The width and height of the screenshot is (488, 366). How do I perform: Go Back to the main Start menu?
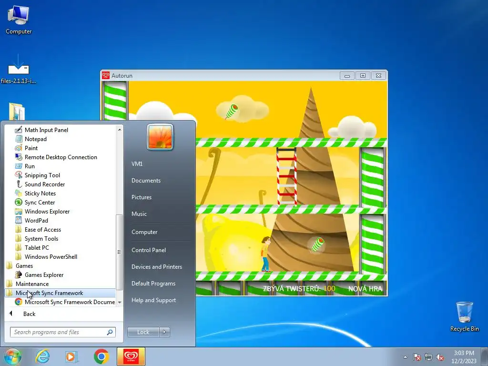pos(29,314)
